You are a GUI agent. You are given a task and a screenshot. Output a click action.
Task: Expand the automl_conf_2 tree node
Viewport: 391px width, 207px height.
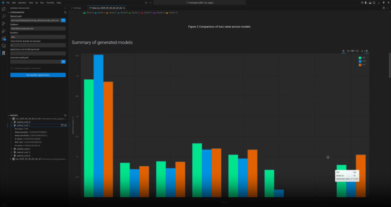(x=12, y=149)
